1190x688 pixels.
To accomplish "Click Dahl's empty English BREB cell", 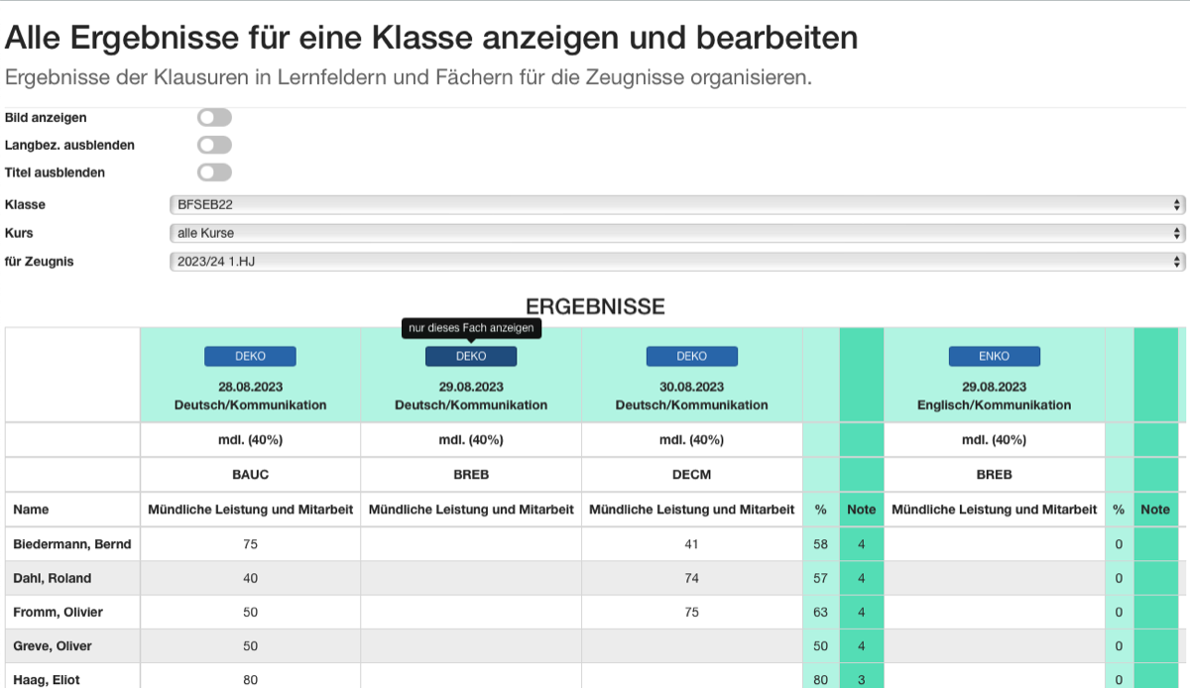I will pos(995,578).
